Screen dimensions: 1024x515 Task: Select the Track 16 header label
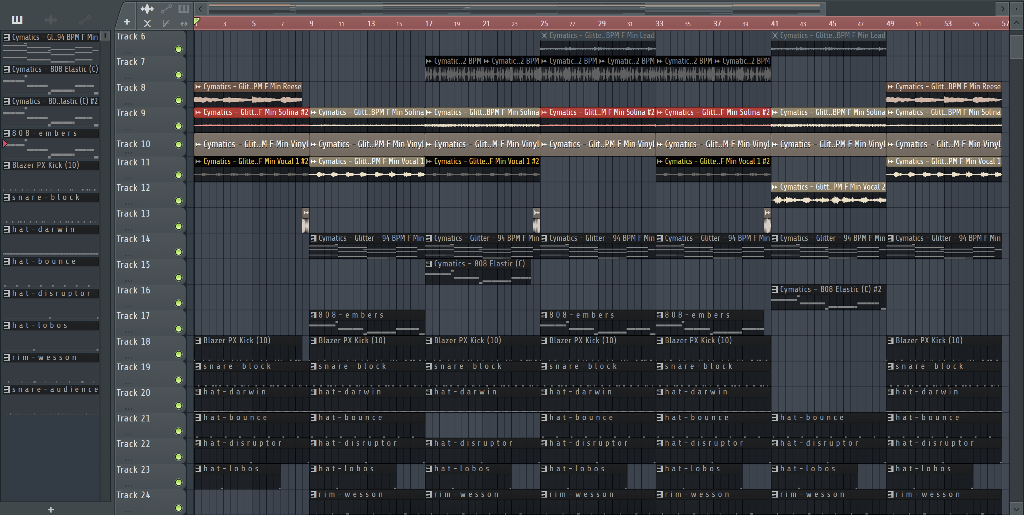coord(133,290)
